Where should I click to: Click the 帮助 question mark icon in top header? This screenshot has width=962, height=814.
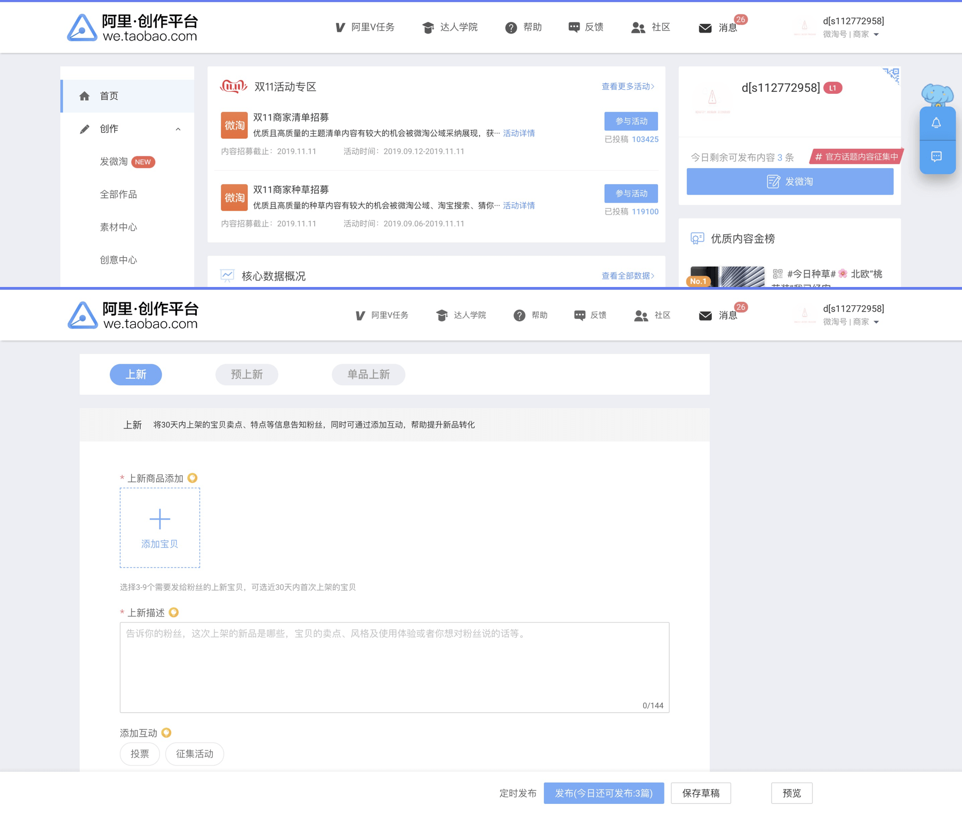click(x=511, y=28)
